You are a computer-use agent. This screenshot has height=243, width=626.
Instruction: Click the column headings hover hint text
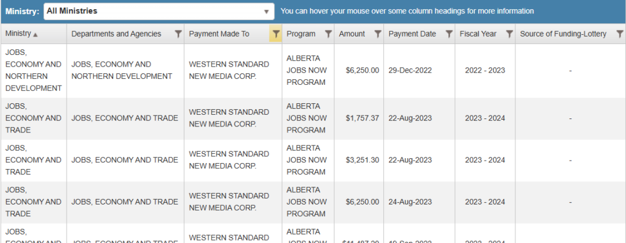pyautogui.click(x=407, y=11)
